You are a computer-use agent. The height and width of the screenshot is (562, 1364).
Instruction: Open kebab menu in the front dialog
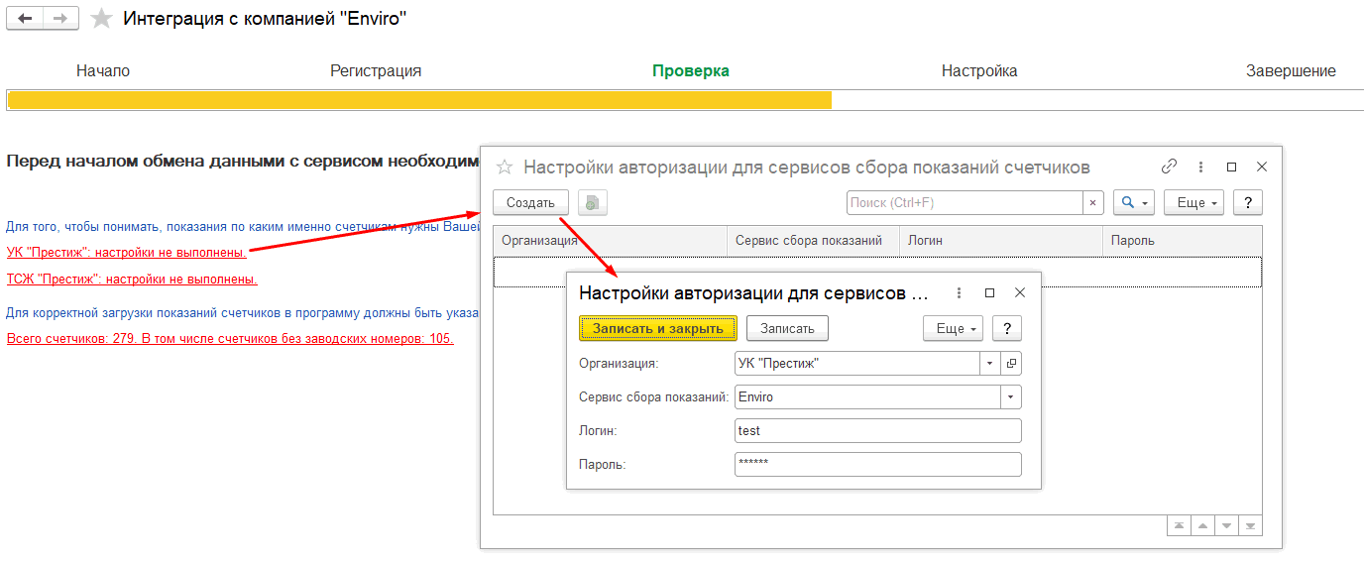pyautogui.click(x=959, y=293)
